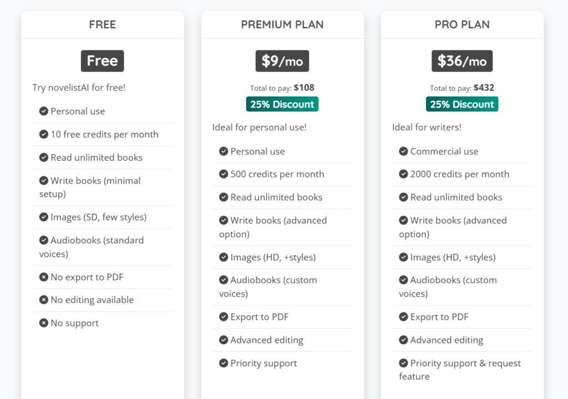Click the X icon beside 'No editing available'
Screen dimensions: 568x399
(x=44, y=300)
